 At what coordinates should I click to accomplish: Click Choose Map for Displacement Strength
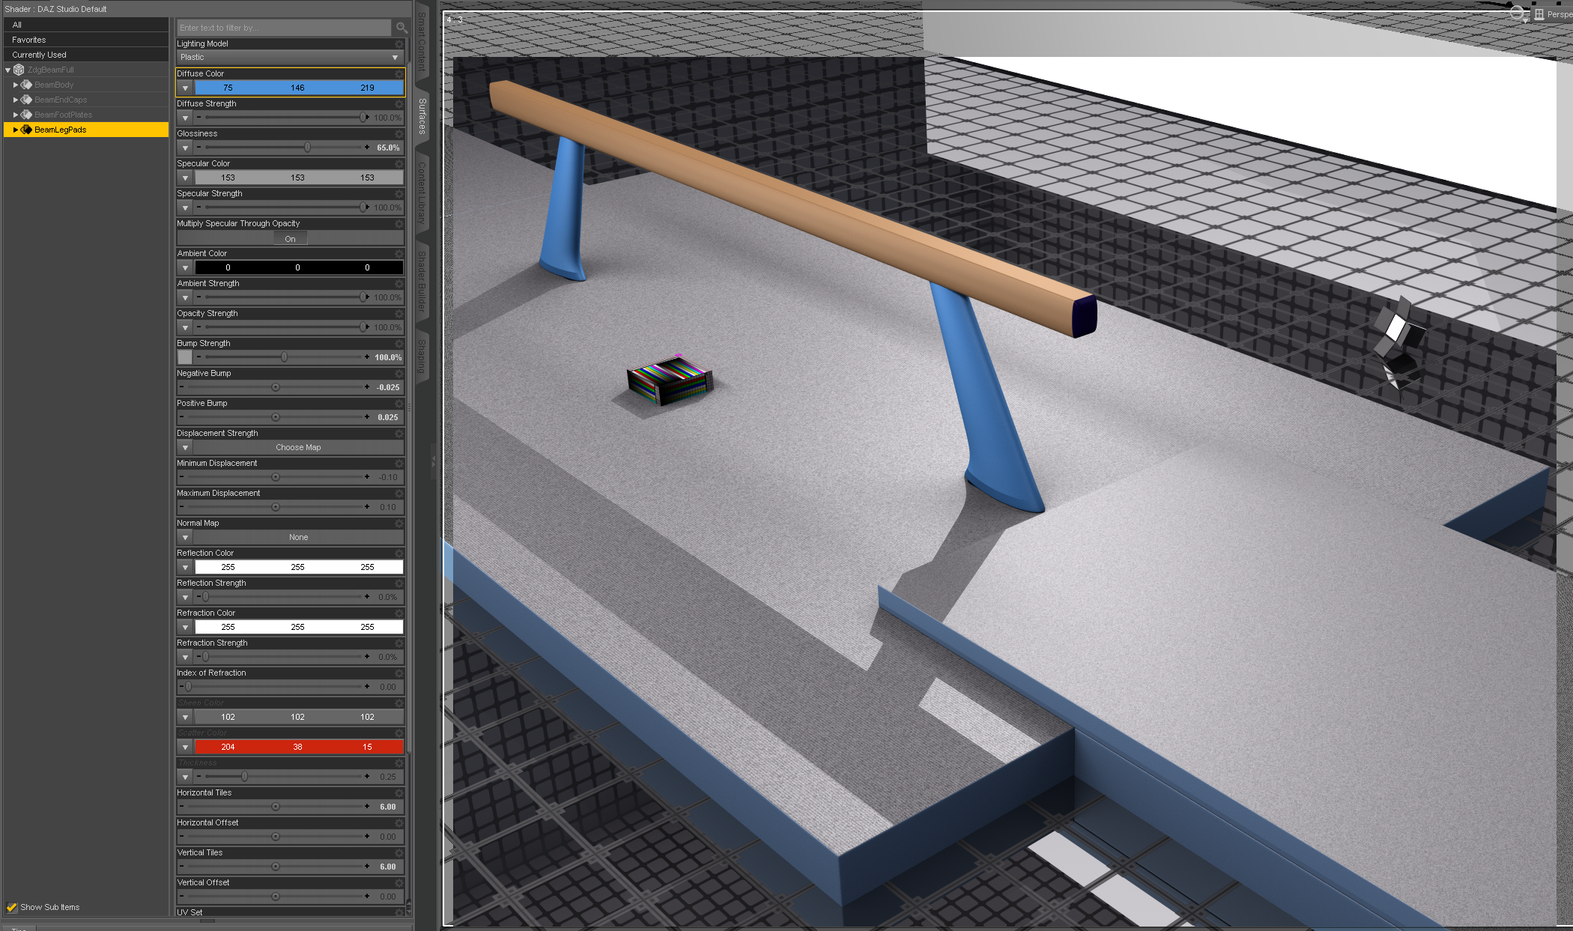tap(298, 447)
